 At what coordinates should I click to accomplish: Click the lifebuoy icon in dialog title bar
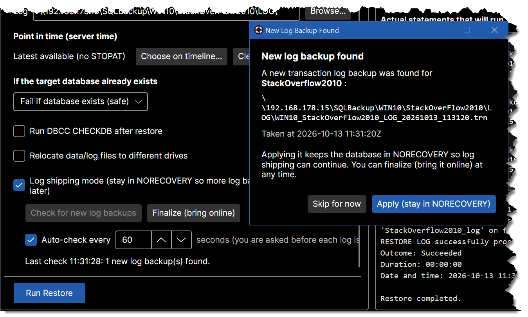pyautogui.click(x=258, y=30)
